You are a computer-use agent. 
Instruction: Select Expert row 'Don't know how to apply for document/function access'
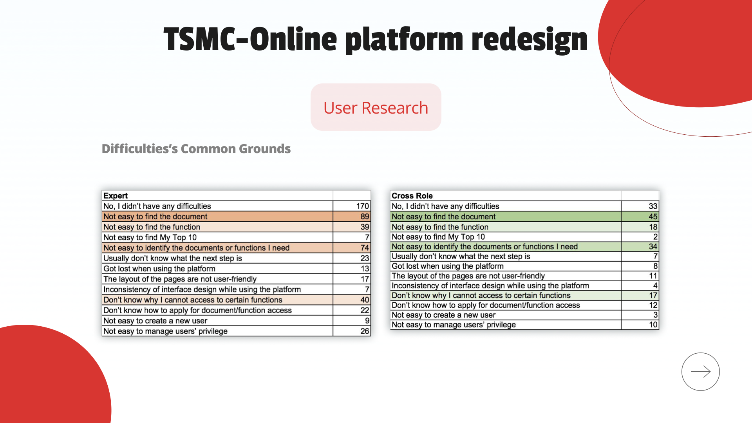pyautogui.click(x=236, y=310)
